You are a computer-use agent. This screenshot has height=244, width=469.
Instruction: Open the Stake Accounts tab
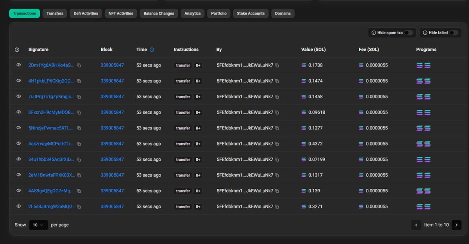[251, 13]
